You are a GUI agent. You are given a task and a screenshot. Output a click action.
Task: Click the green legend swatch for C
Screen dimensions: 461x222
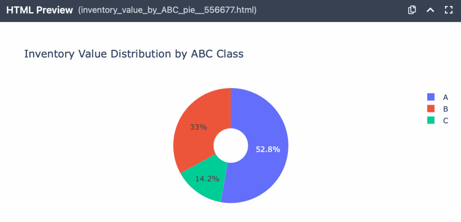pyautogui.click(x=431, y=120)
